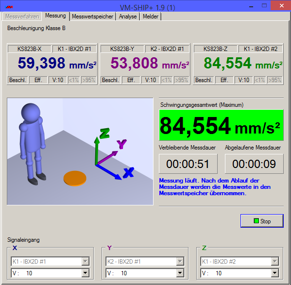The width and height of the screenshot is (291, 285).
Task: Click the VM-SHIP+ app icon in title bar
Action: pyautogui.click(x=9, y=7)
